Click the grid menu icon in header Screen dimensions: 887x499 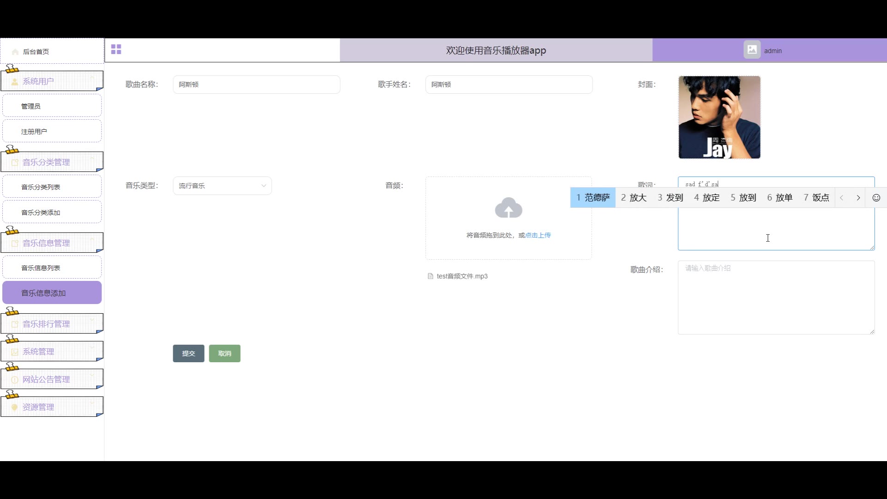(x=116, y=49)
